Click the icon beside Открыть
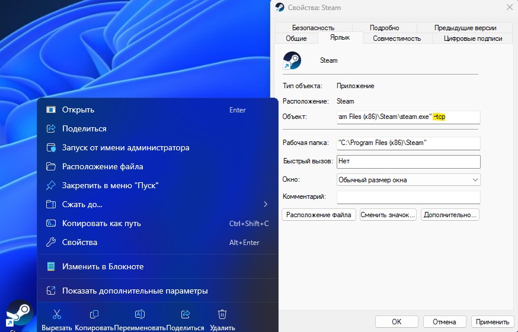This screenshot has height=332, width=518. click(51, 109)
